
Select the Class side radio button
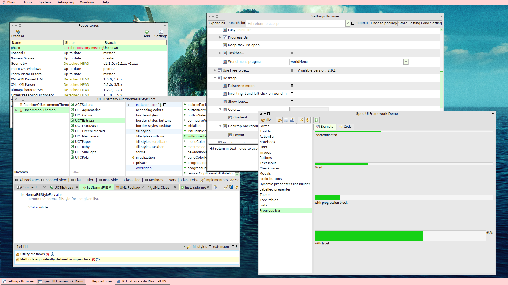tap(121, 180)
